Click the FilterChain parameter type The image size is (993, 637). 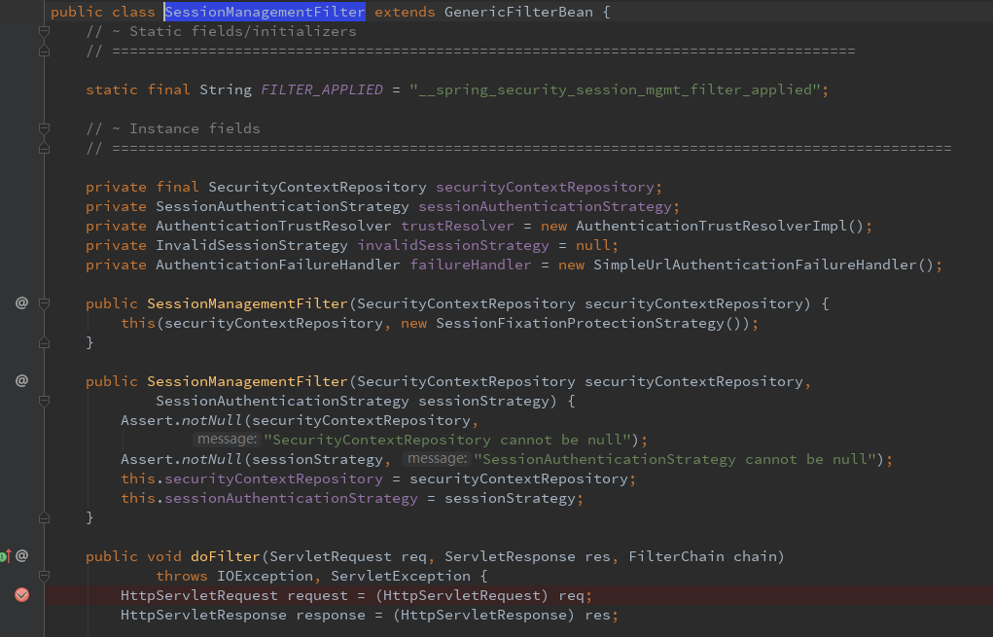[x=676, y=556]
